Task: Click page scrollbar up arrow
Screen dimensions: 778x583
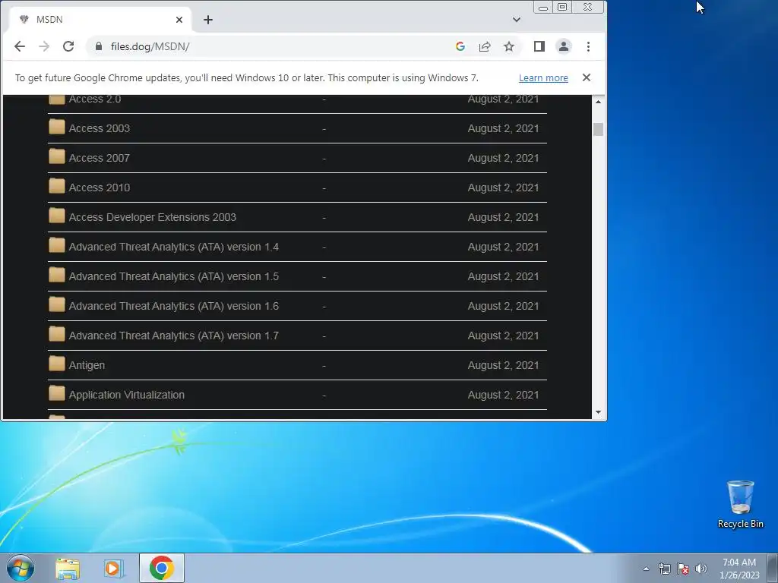Action: pyautogui.click(x=598, y=102)
